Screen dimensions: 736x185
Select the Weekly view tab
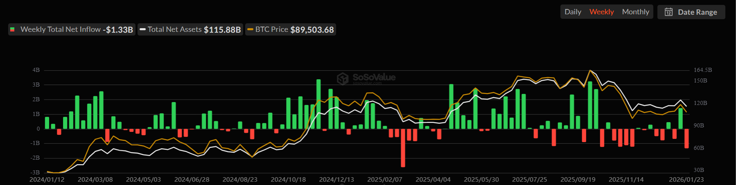pyautogui.click(x=601, y=12)
